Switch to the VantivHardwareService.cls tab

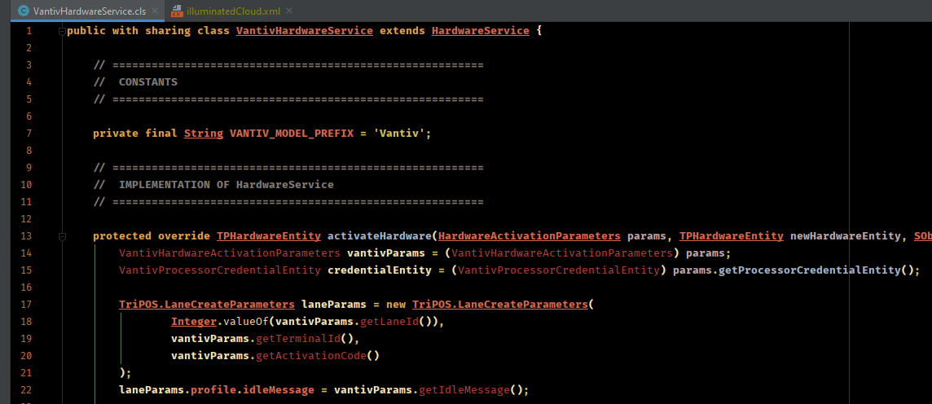(88, 11)
